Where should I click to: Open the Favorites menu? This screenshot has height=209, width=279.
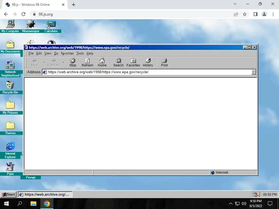point(67,53)
